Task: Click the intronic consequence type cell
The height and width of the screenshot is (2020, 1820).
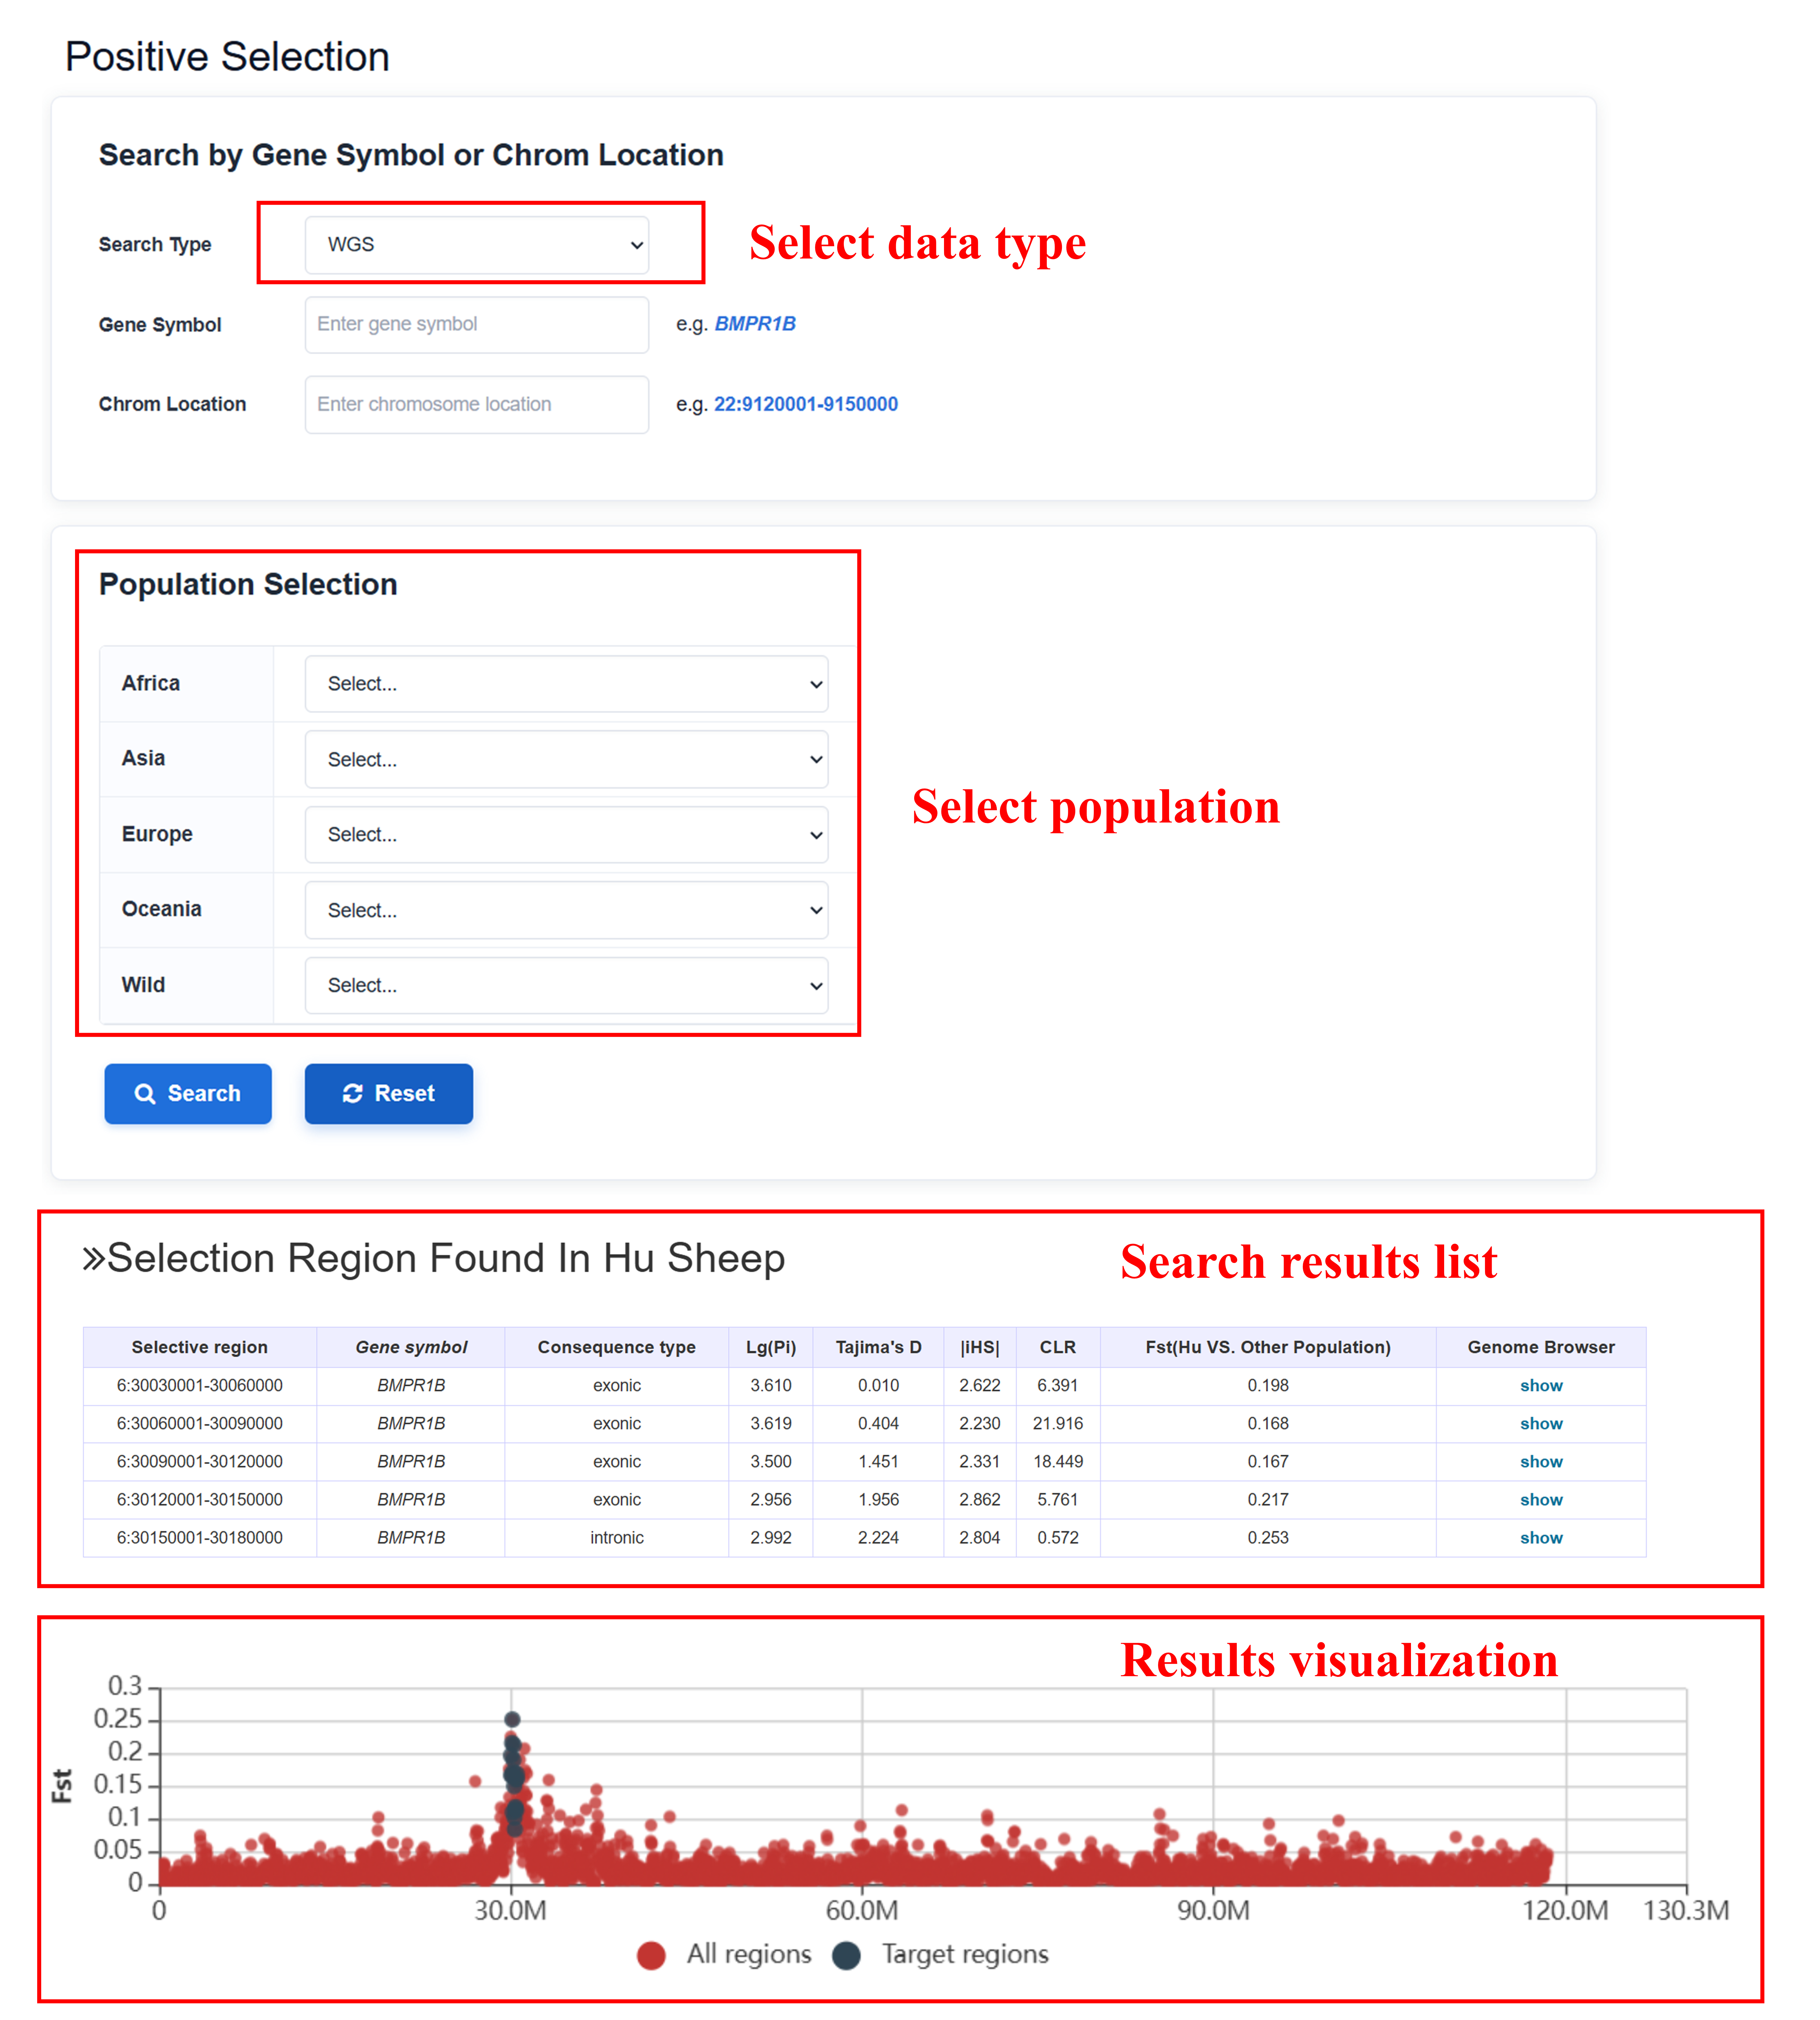Action: click(617, 1538)
